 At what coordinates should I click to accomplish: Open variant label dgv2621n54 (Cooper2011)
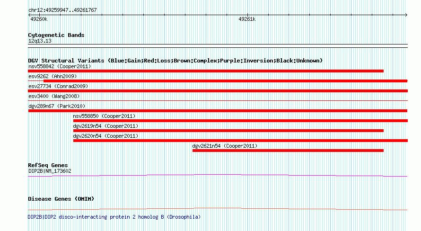point(225,146)
